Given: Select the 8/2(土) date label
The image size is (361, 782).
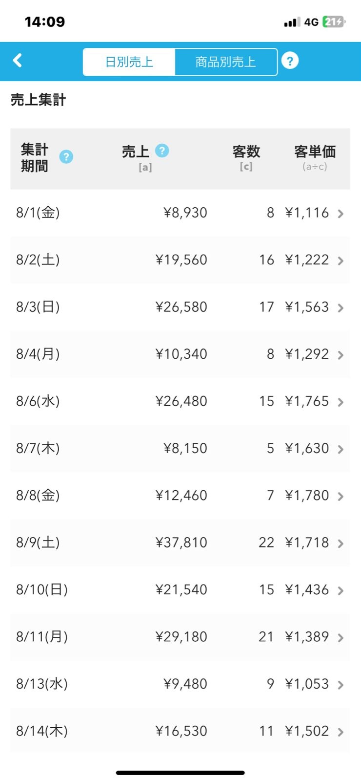Looking at the screenshot, I should coord(38,260).
